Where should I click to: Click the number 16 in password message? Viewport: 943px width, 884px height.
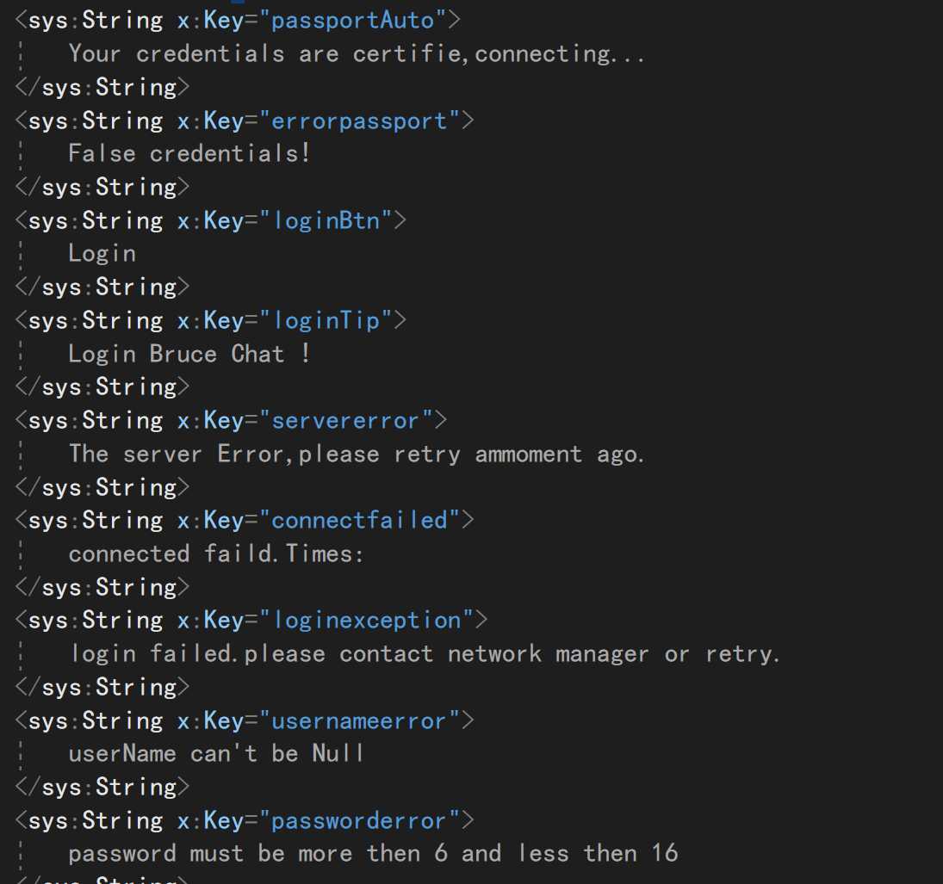pos(664,854)
